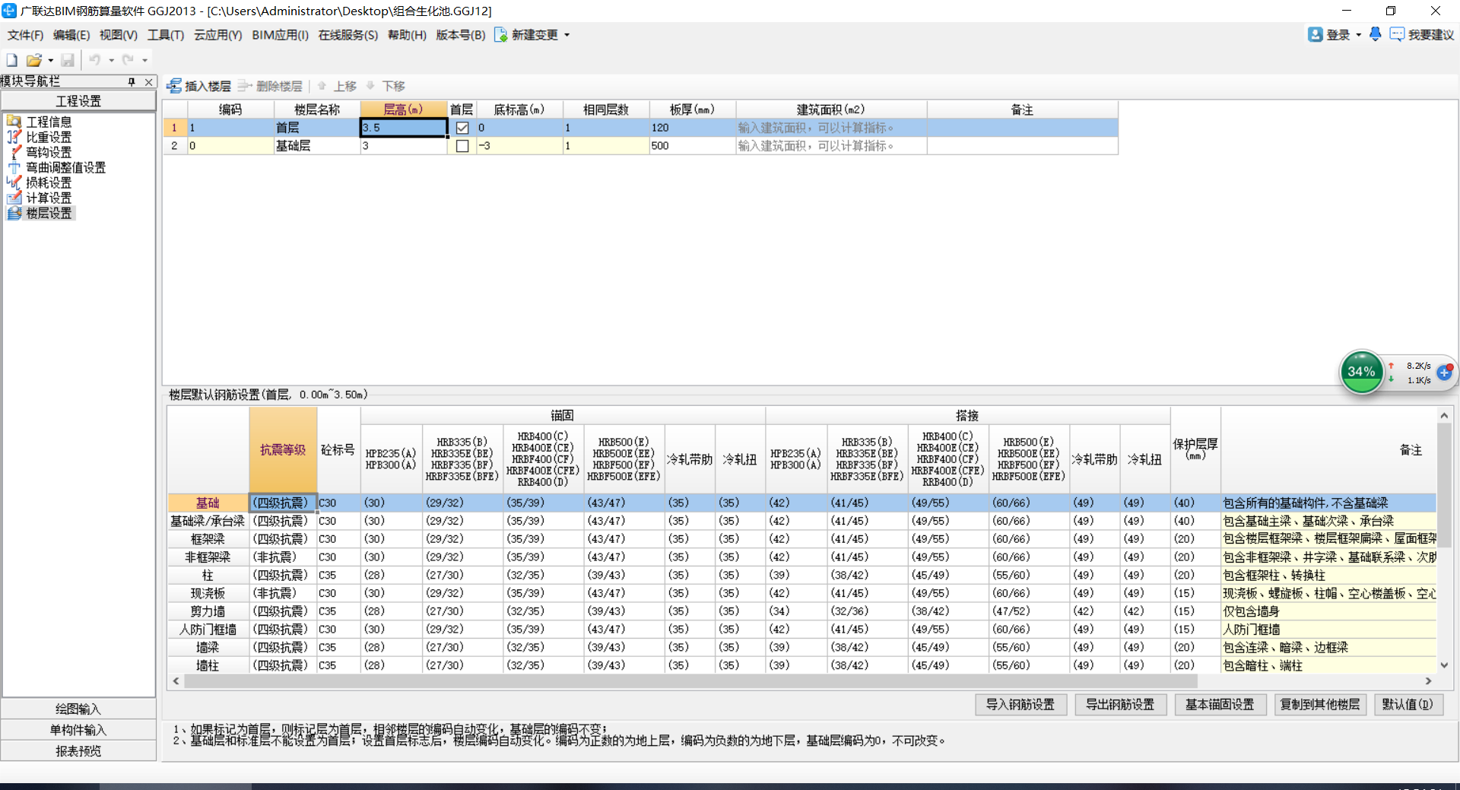
Task: Click the icon beside 比重设置
Action: (x=14, y=137)
